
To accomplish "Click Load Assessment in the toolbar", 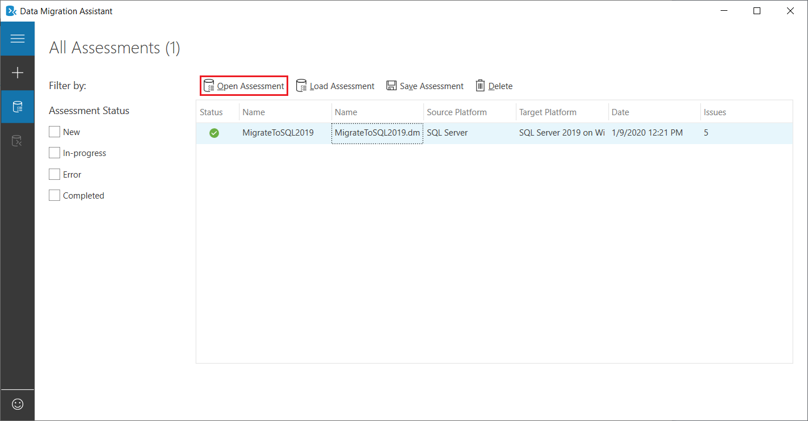I will pyautogui.click(x=335, y=86).
